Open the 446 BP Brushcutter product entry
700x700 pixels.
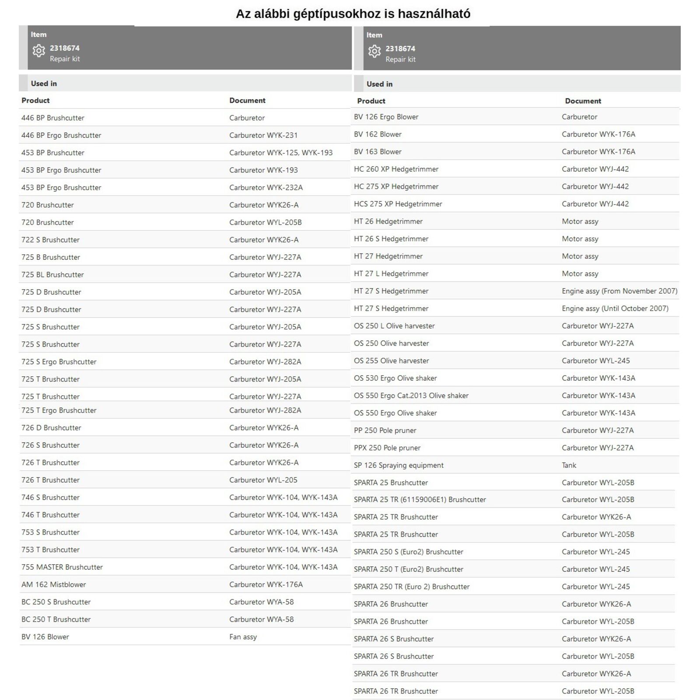coord(53,118)
